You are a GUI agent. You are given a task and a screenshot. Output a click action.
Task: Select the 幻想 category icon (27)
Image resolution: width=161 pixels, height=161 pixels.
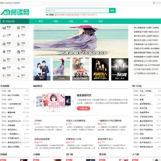[4, 36]
